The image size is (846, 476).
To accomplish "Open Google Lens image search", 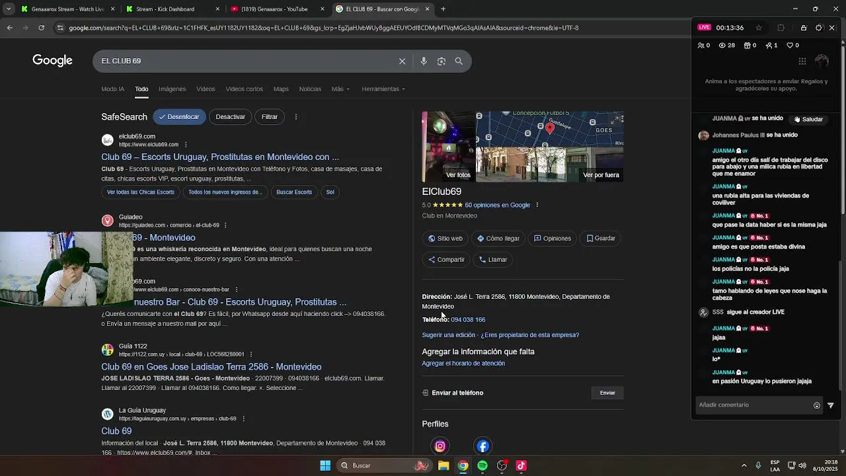I will click(442, 61).
